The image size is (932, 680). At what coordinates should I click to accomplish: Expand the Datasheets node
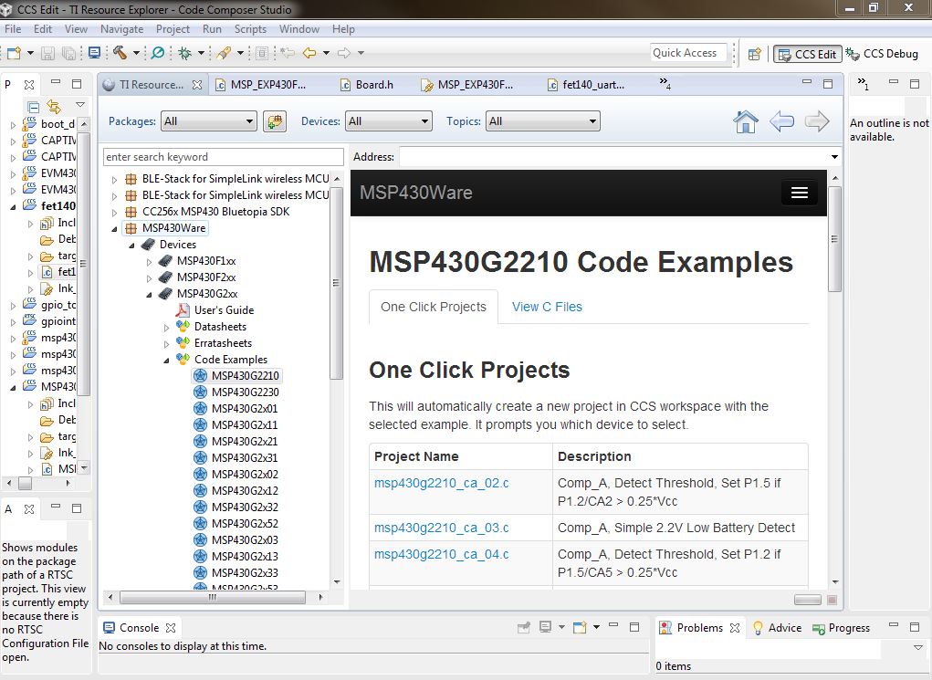pyautogui.click(x=166, y=327)
